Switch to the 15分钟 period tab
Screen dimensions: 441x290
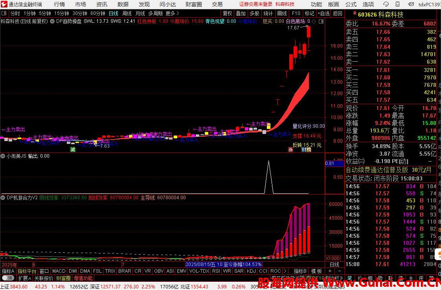[62, 13]
